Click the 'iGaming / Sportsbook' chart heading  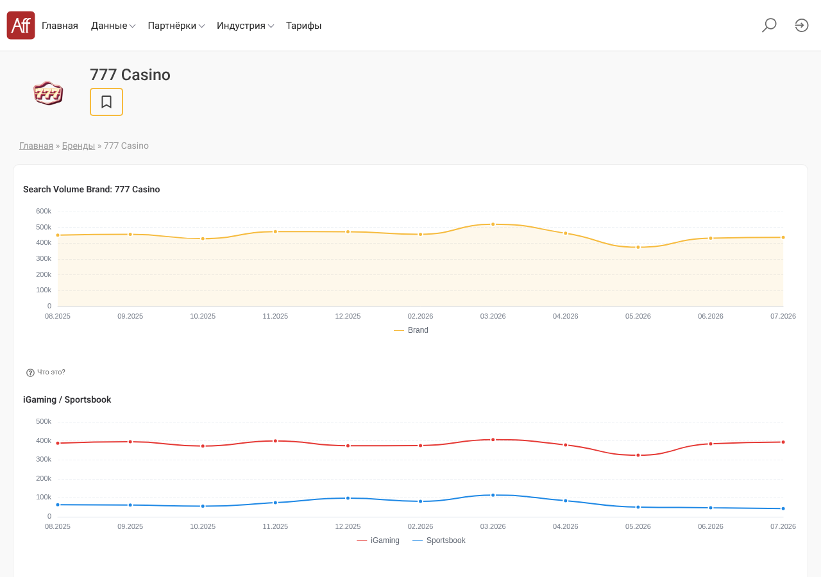[67, 400]
